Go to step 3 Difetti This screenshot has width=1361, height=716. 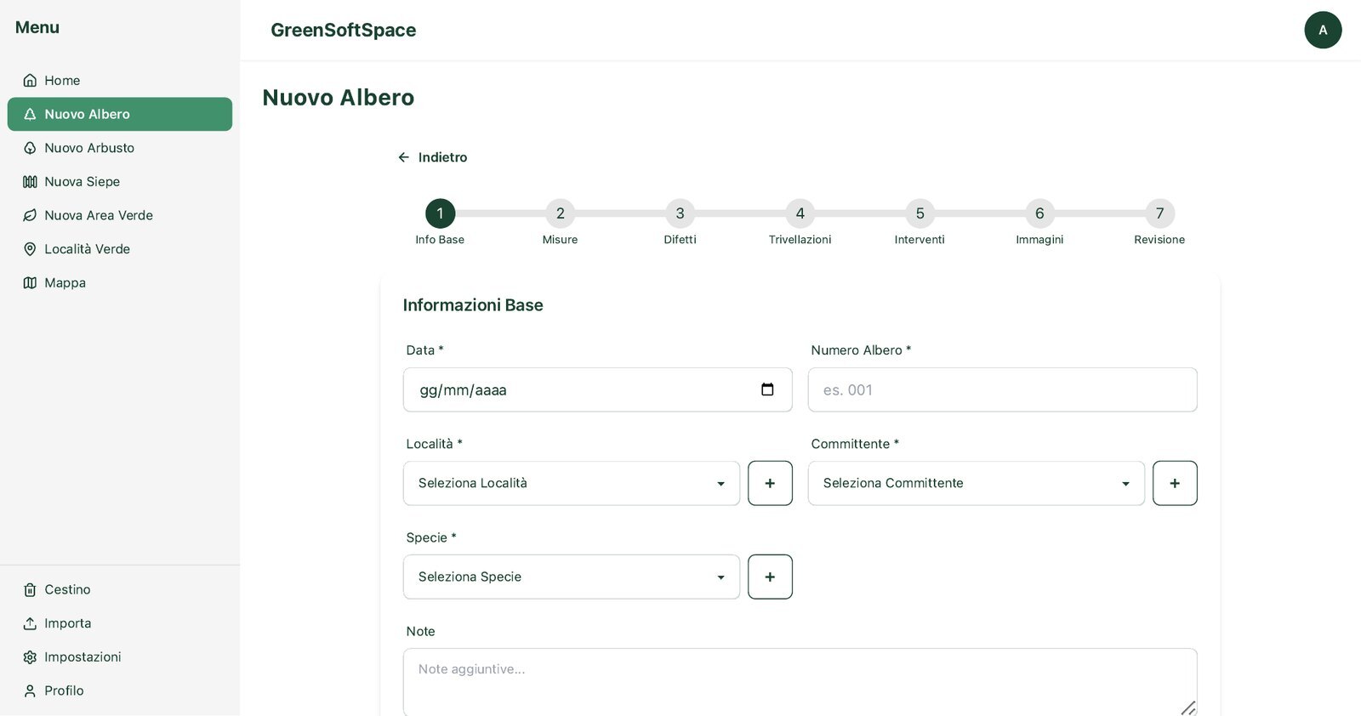680,213
